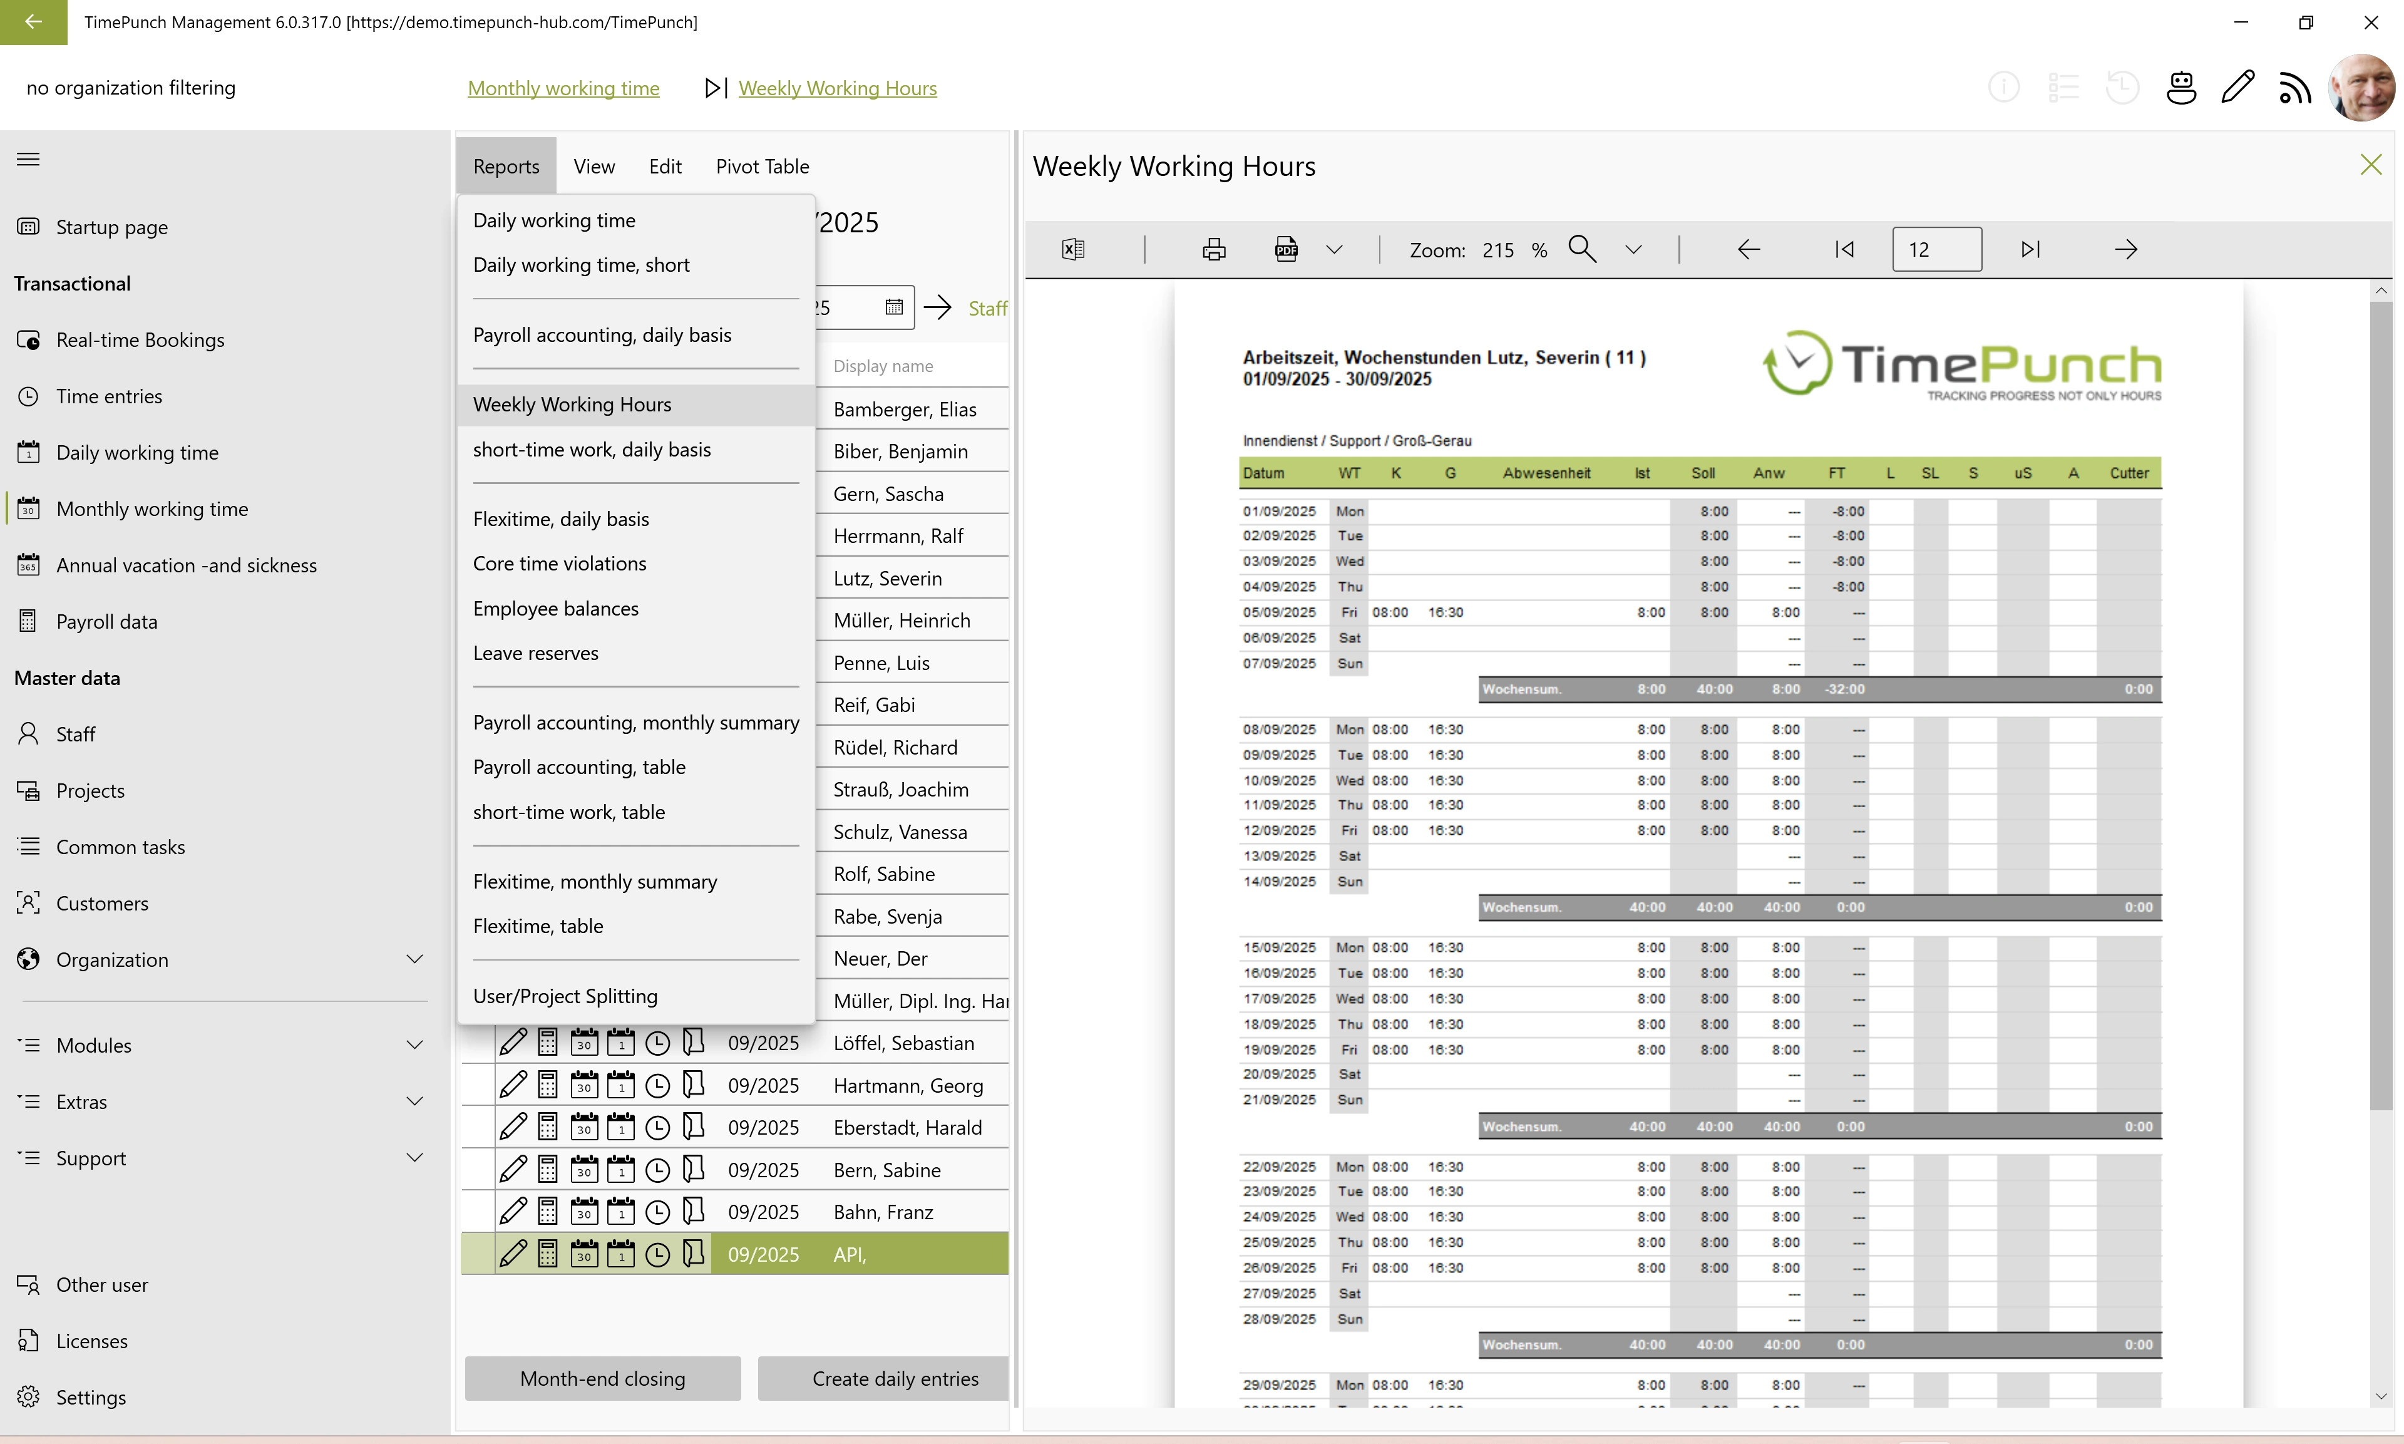The width and height of the screenshot is (2404, 1444).
Task: Open the PDF export options dropdown
Action: pyautogui.click(x=1334, y=249)
